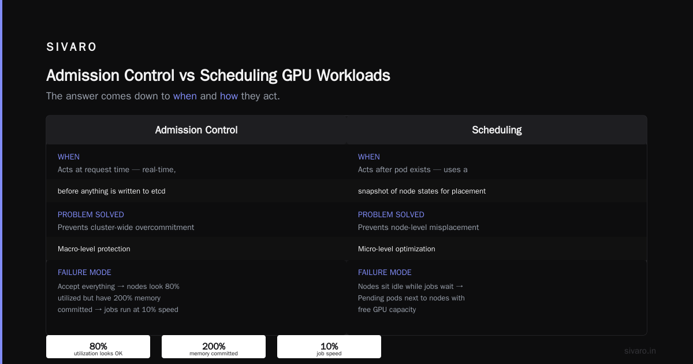
Task: Click "Prevents cluster-wide overcommitment" text
Action: click(126, 228)
